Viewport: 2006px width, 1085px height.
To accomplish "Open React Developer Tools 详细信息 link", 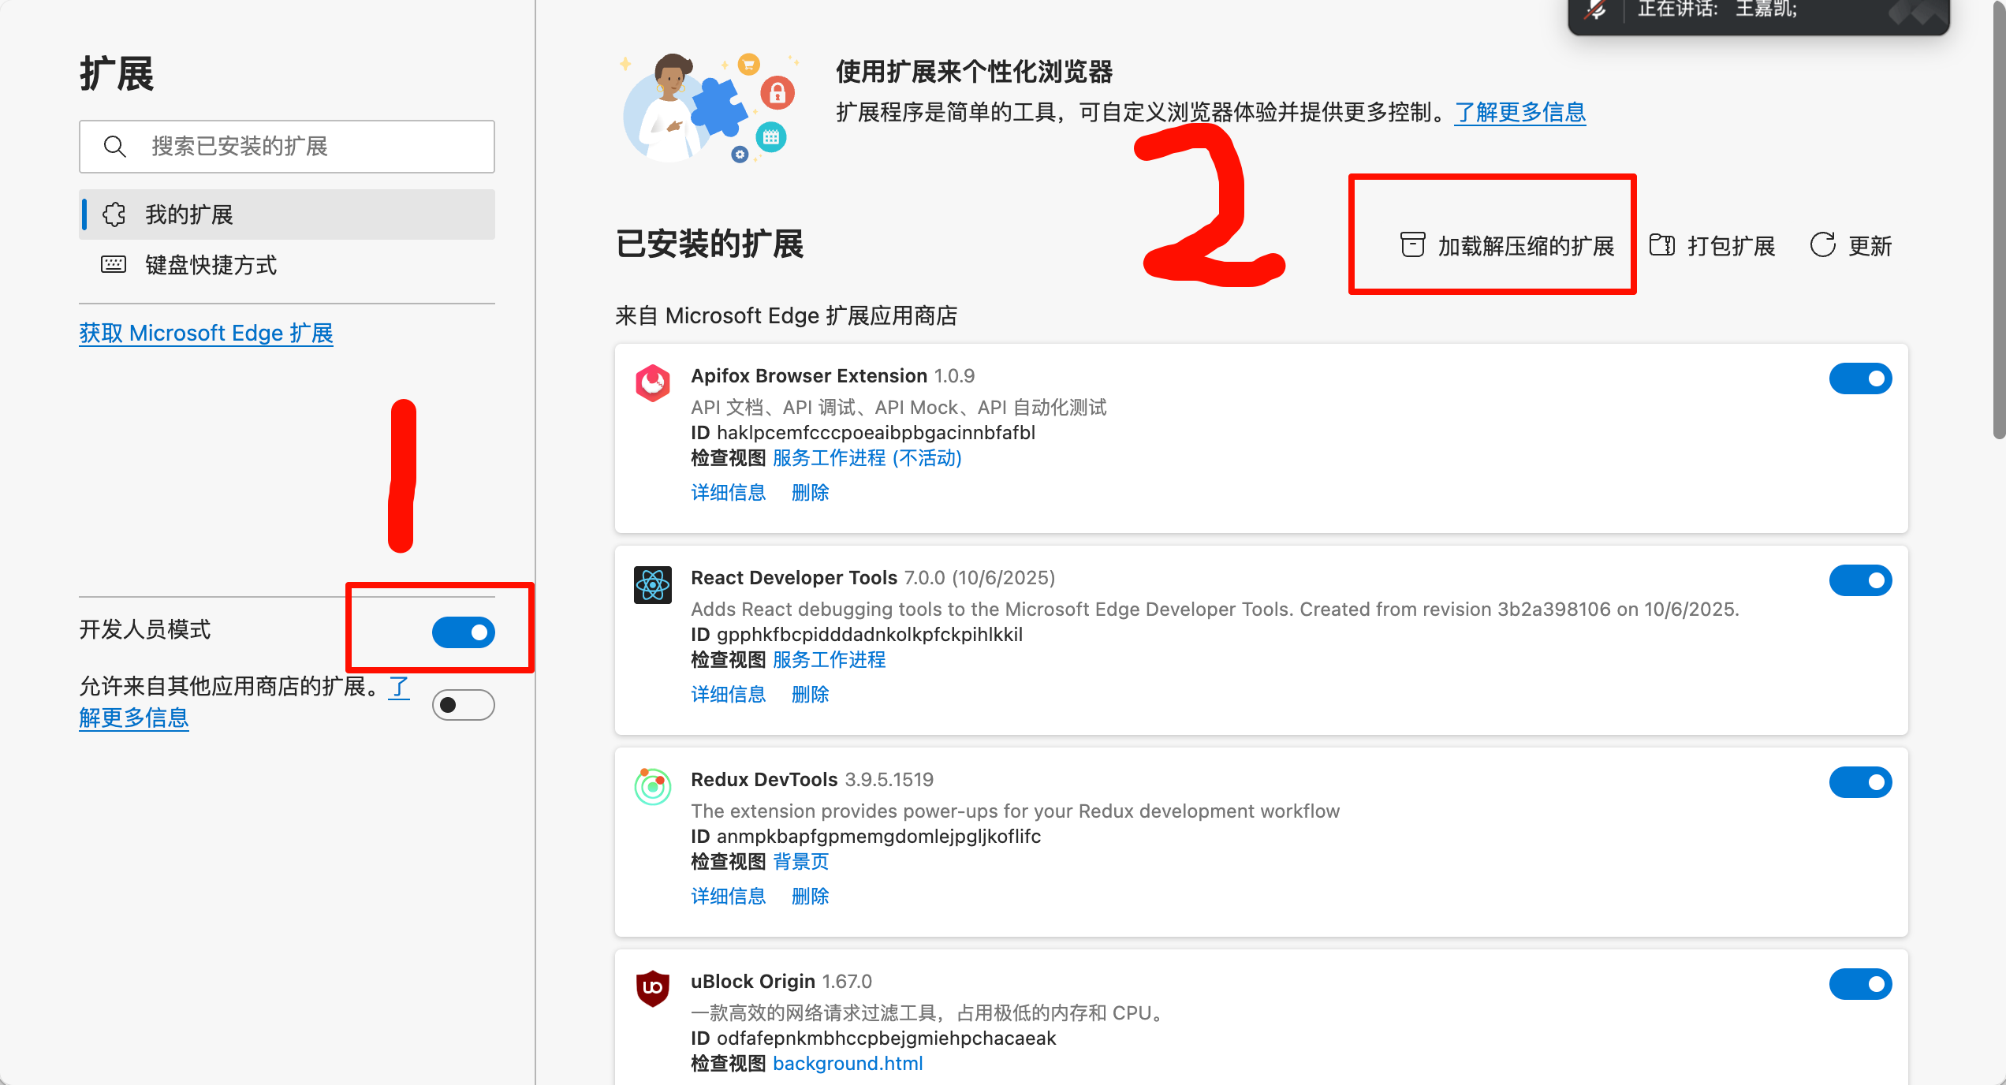I will click(729, 695).
